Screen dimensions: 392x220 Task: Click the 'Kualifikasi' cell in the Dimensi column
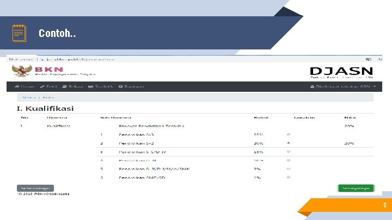pos(58,126)
